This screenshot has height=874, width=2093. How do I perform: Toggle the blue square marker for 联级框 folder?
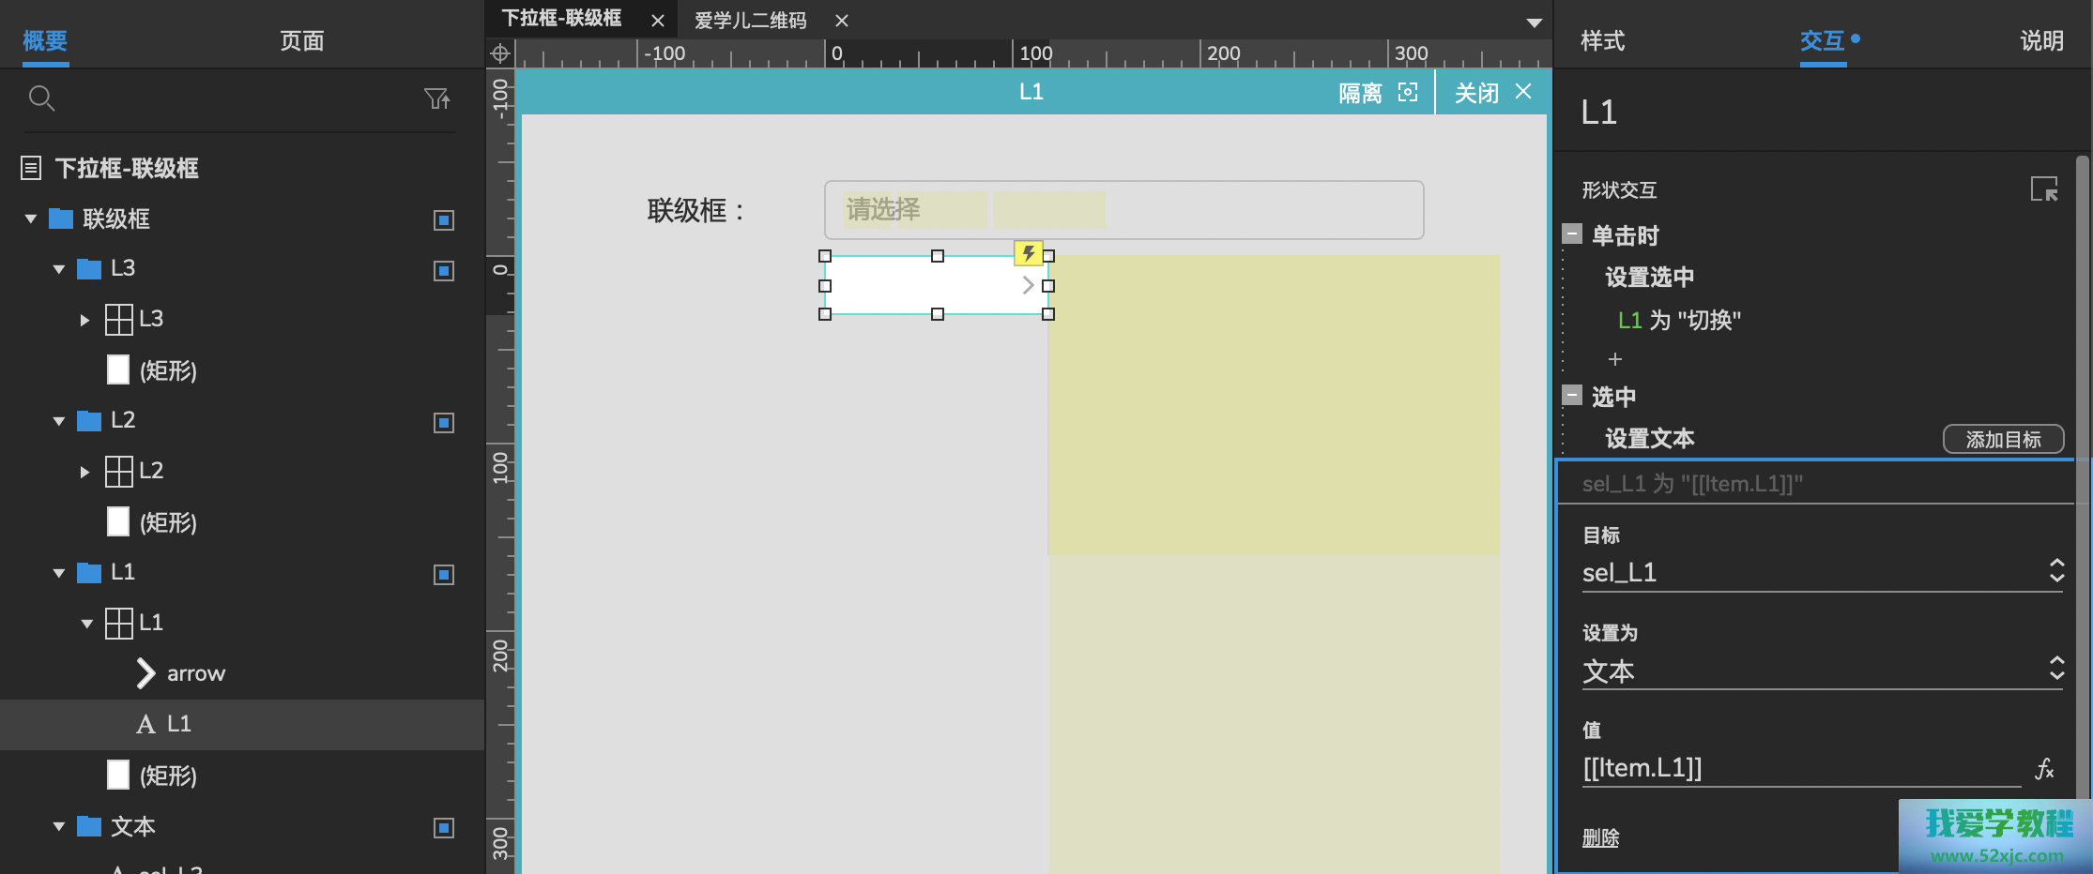tap(444, 220)
